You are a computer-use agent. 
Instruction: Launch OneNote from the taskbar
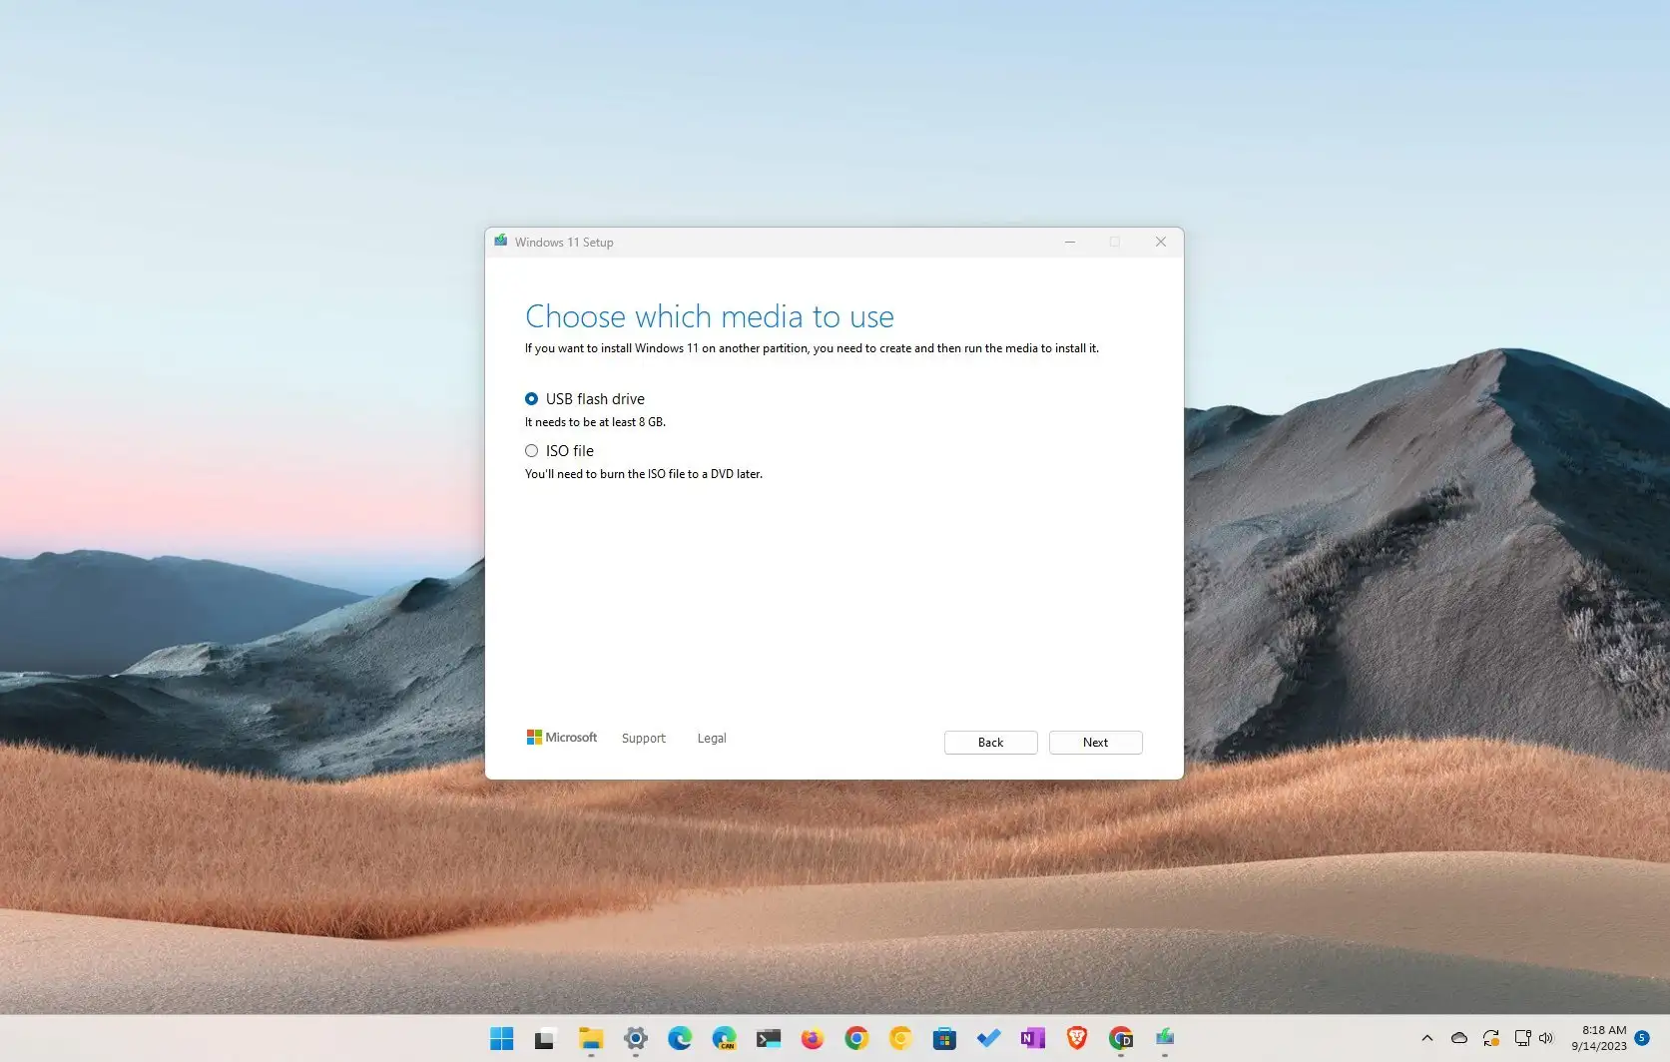pyautogui.click(x=1032, y=1039)
